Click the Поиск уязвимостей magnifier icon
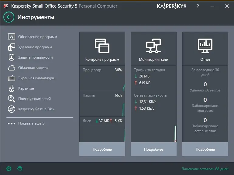Image resolution: width=234 pixels, height=175 pixels. (x=12, y=99)
